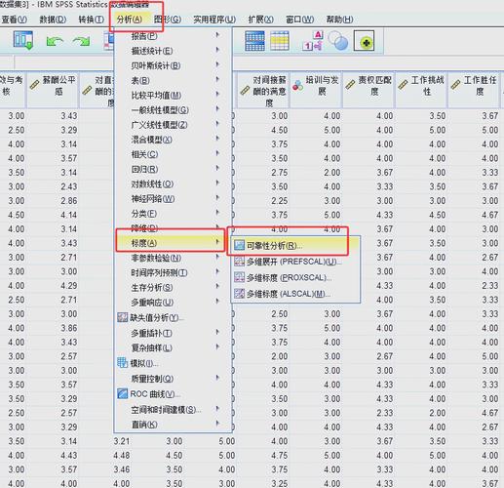Click the overlapping circles toolbar icon
Screen dimensions: 504x488
[x=337, y=41]
